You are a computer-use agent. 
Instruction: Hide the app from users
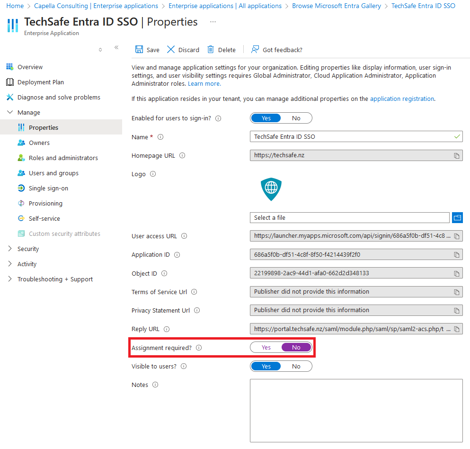(x=296, y=366)
